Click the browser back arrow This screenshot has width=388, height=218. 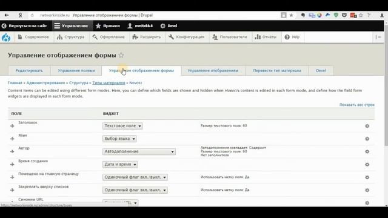point(7,15)
